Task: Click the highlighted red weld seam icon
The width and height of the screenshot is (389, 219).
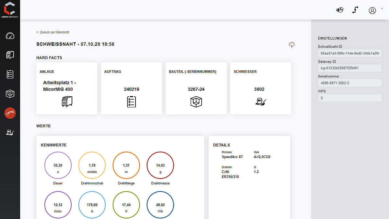Action: pyautogui.click(x=10, y=113)
